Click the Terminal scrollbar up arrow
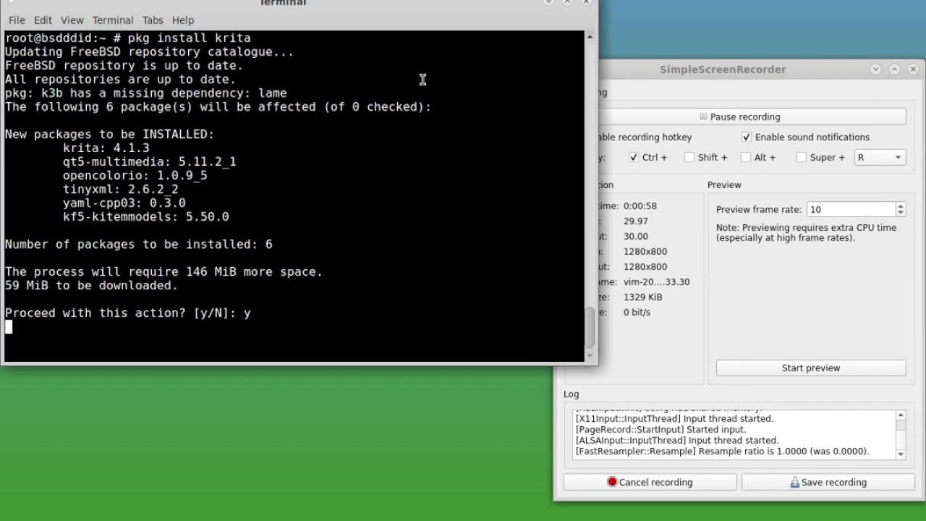Screen dimensions: 926x521 tap(590, 36)
